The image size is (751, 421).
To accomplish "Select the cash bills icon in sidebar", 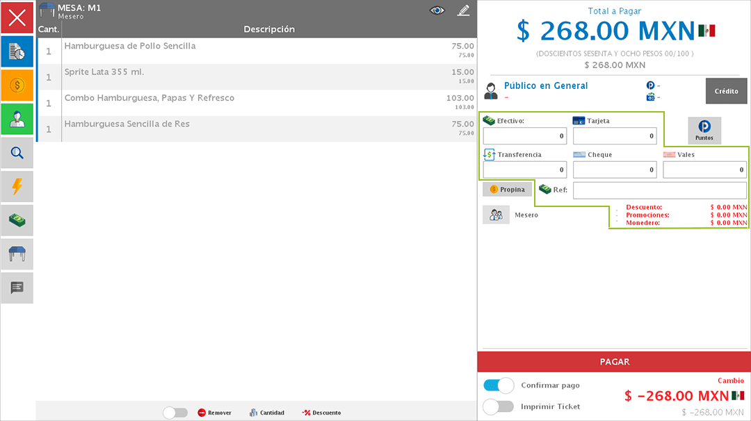I will (x=17, y=220).
